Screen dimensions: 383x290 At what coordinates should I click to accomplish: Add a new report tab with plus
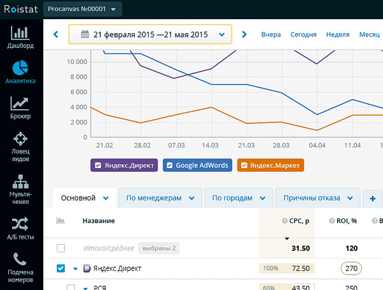[373, 198]
